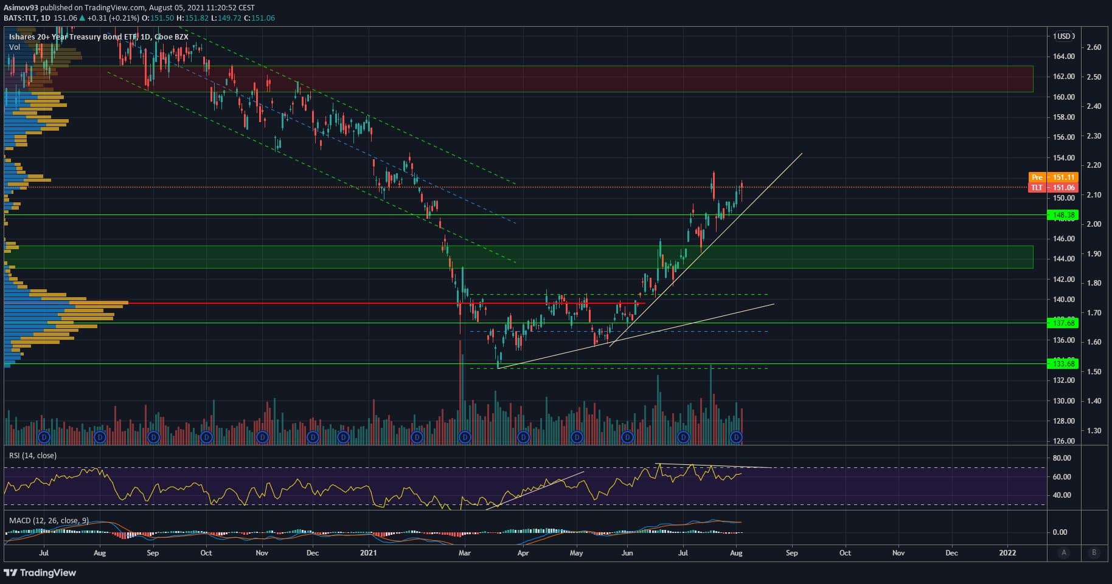Click the 0.00 value on the MACD scale
Viewport: 1112px width, 584px height.
point(1060,532)
